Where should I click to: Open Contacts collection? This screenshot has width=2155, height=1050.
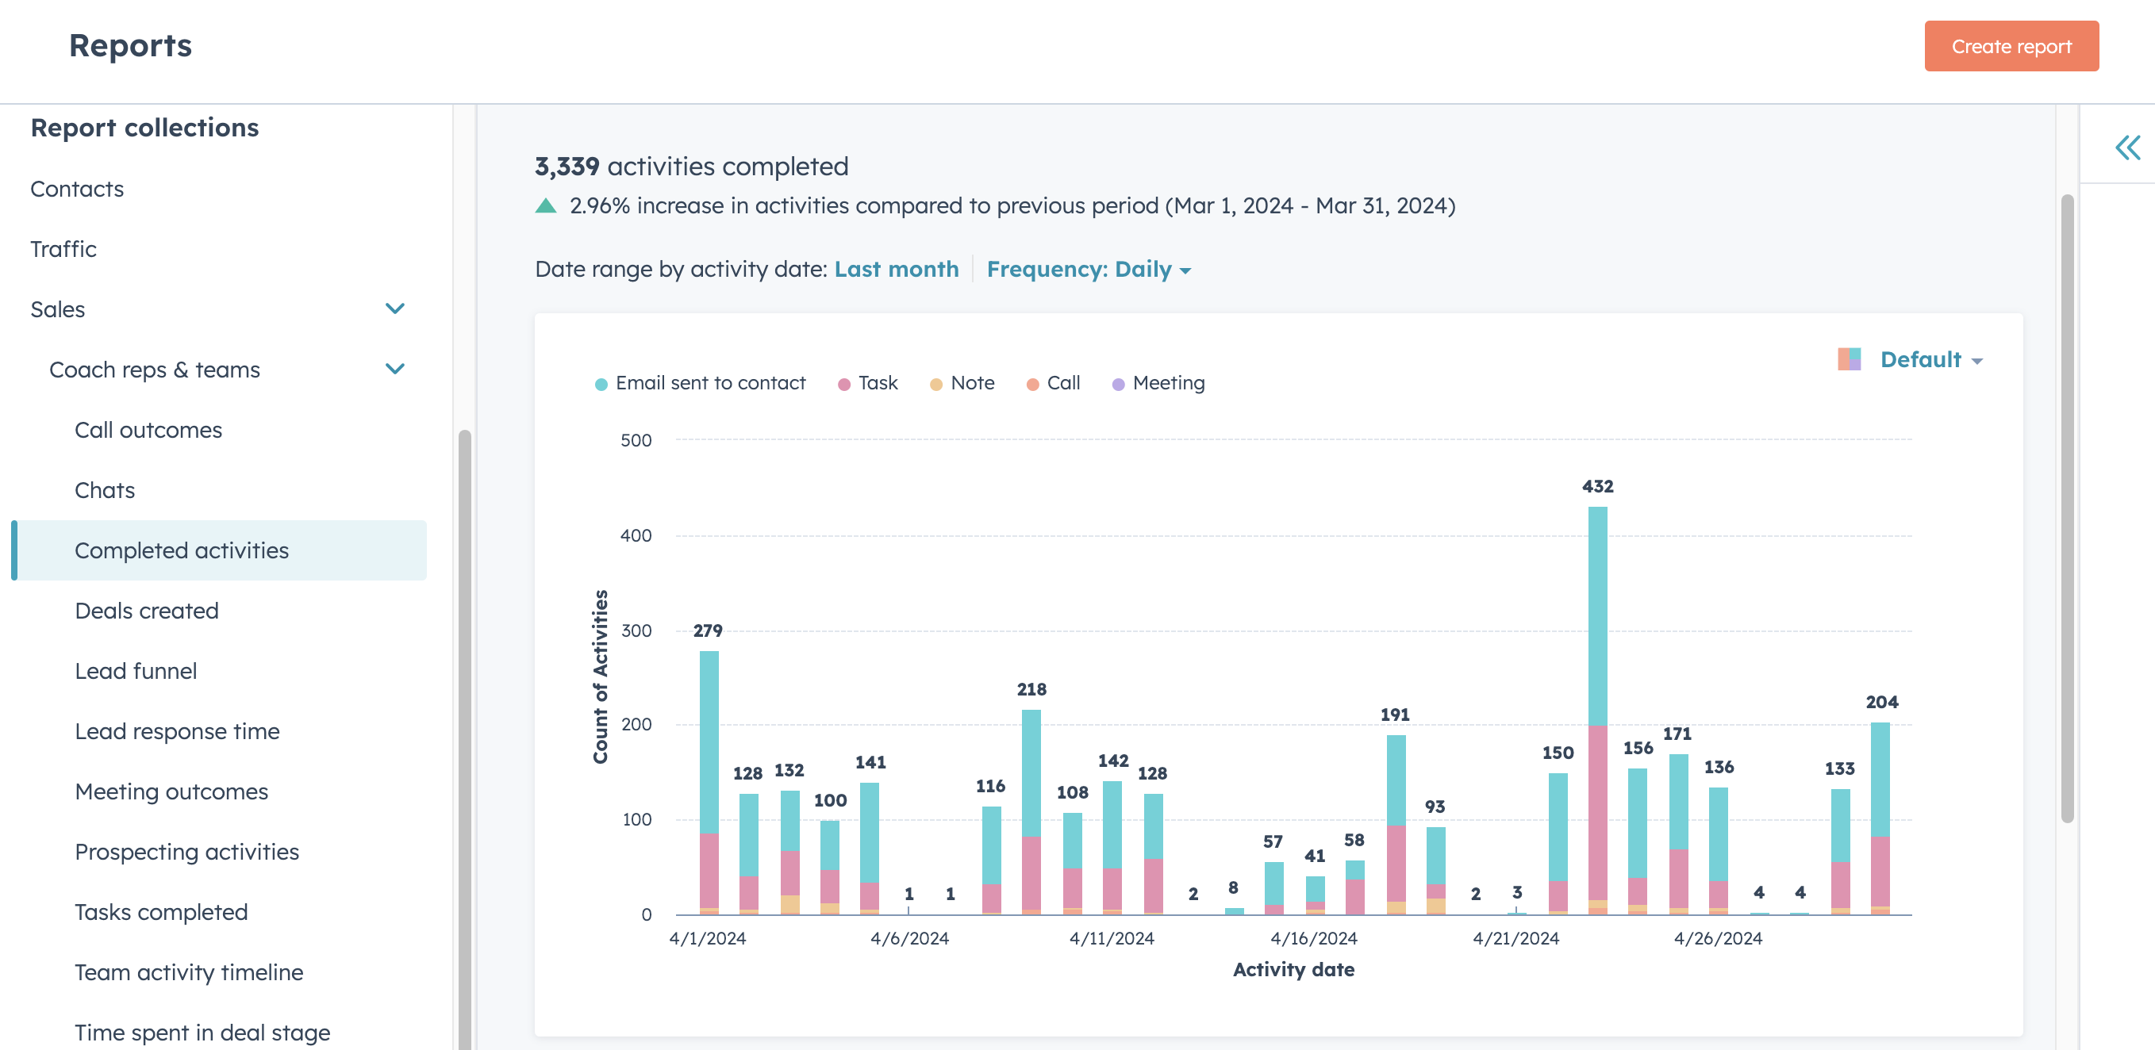coord(77,189)
